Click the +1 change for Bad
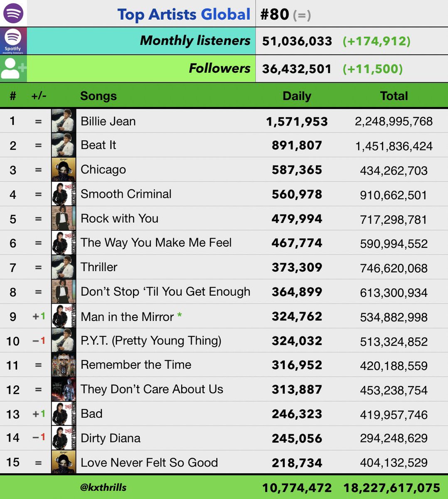Screen dimensions: 448x499 (39, 414)
